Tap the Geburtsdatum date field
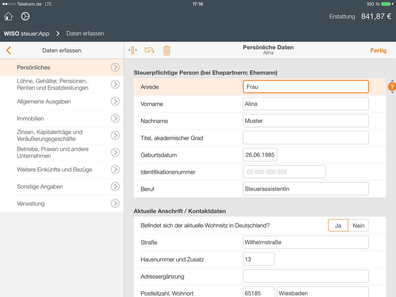The image size is (396, 297). point(260,155)
